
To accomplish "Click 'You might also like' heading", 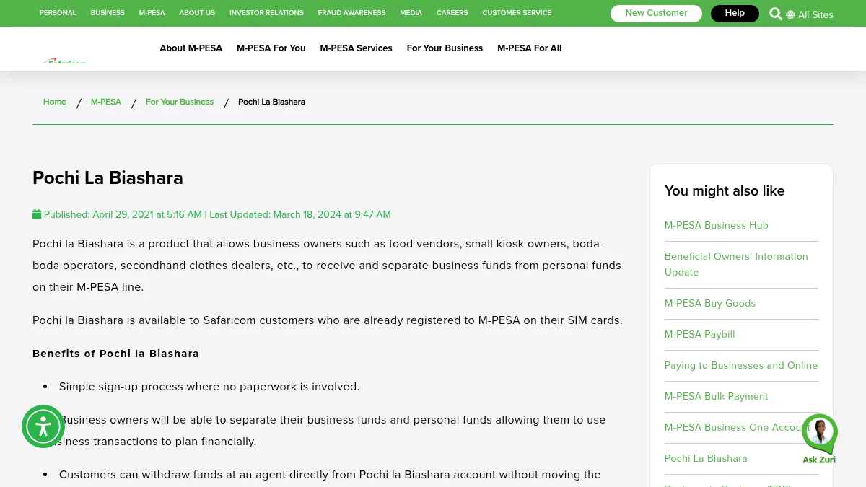I will point(725,190).
